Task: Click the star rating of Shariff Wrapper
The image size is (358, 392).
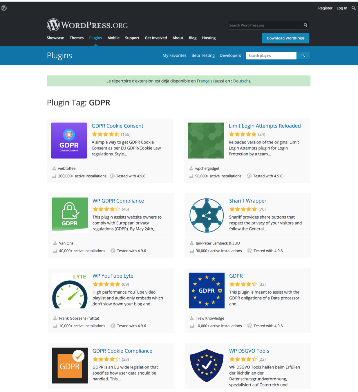Action: coord(243,209)
